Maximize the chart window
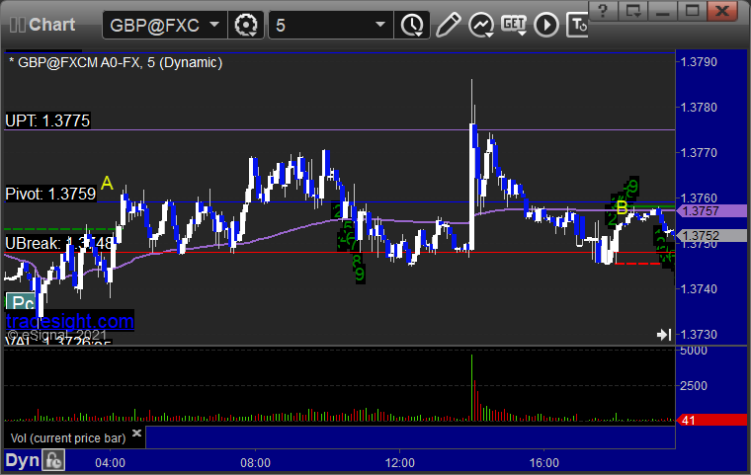751x475 pixels. (x=692, y=11)
